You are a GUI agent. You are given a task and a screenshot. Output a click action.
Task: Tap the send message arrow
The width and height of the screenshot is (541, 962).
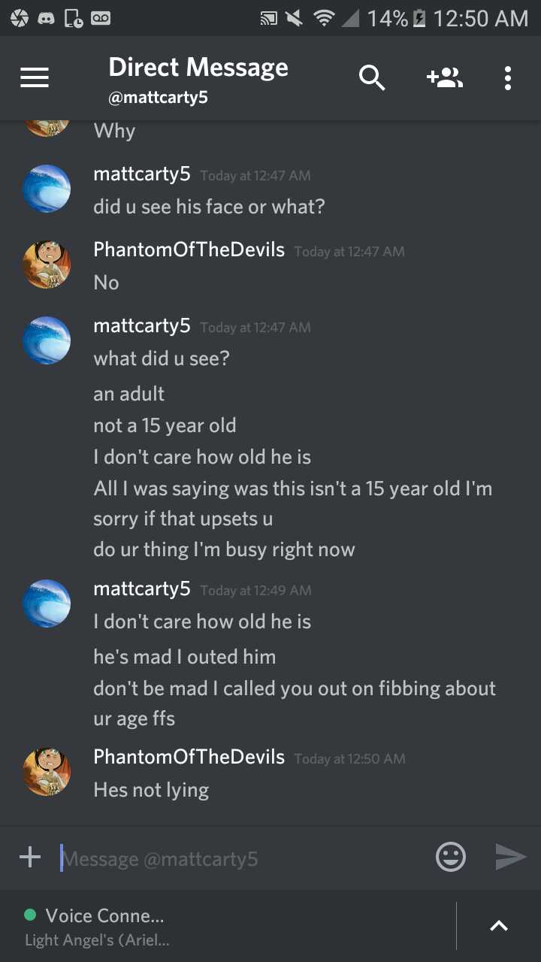(510, 857)
